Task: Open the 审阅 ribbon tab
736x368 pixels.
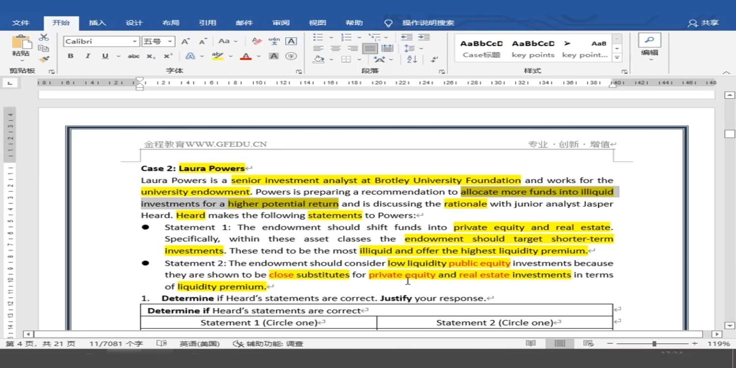Action: [x=281, y=23]
